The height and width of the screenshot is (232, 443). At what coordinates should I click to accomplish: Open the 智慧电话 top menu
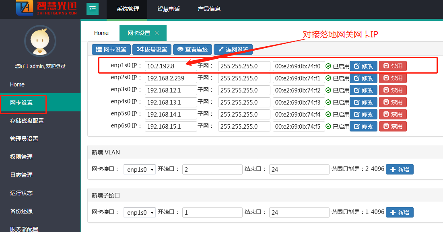169,9
